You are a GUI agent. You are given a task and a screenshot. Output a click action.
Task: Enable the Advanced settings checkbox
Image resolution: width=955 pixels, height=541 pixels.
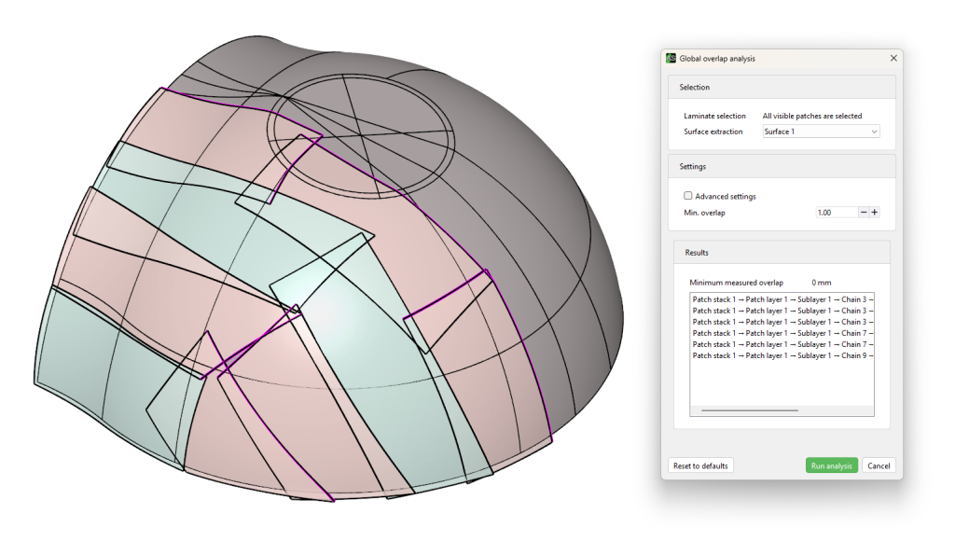(688, 196)
